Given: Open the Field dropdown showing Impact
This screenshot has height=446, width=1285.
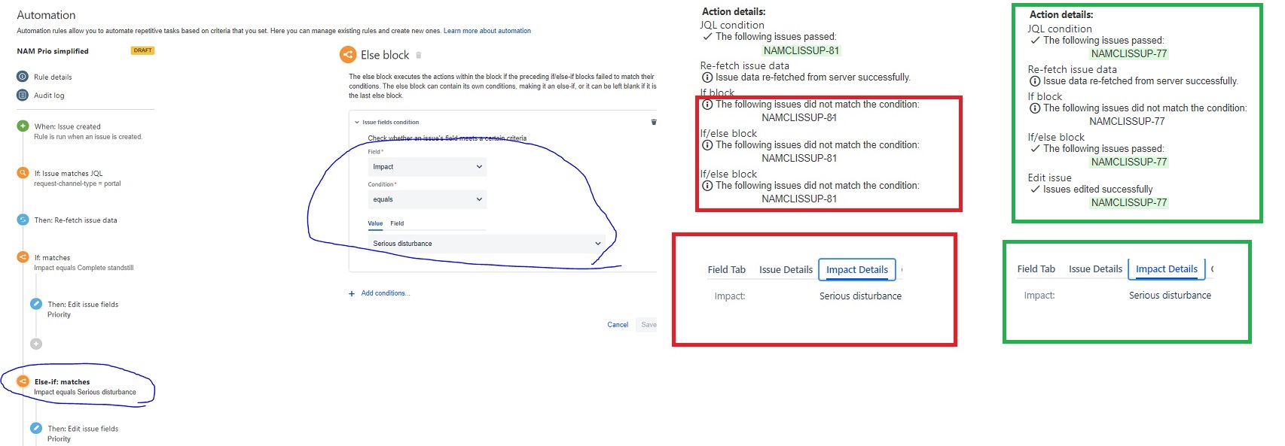Looking at the screenshot, I should coord(427,167).
